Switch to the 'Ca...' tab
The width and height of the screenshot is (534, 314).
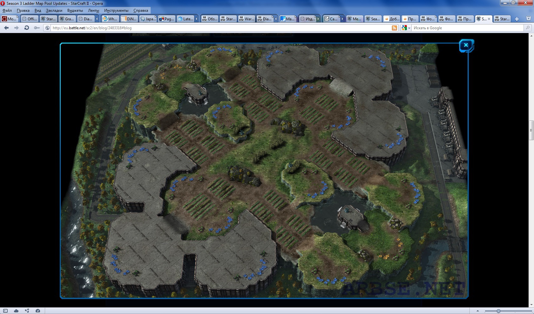pos(331,19)
